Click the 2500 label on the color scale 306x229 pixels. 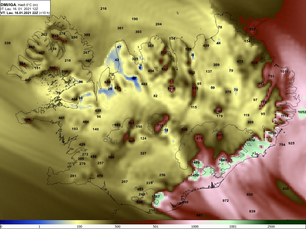[271, 227]
